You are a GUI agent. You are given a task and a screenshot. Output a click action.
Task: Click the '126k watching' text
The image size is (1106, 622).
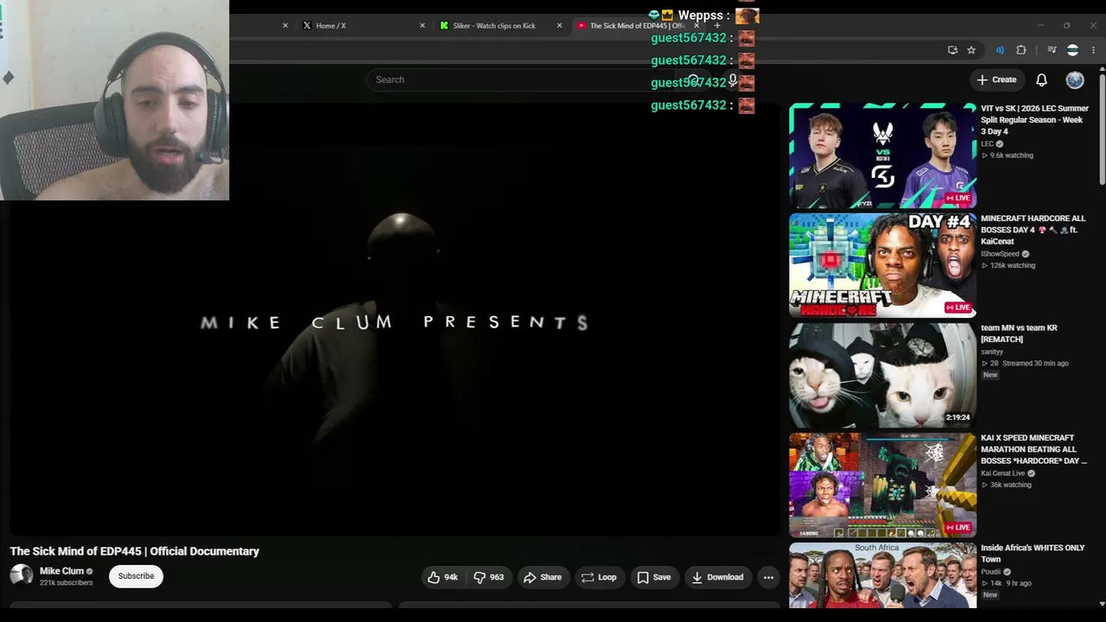coord(1013,265)
